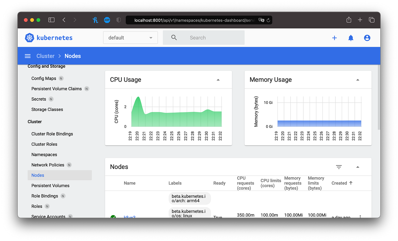398x241 pixels.
Task: Collapse the Memory Usage chart
Action: [x=358, y=80]
